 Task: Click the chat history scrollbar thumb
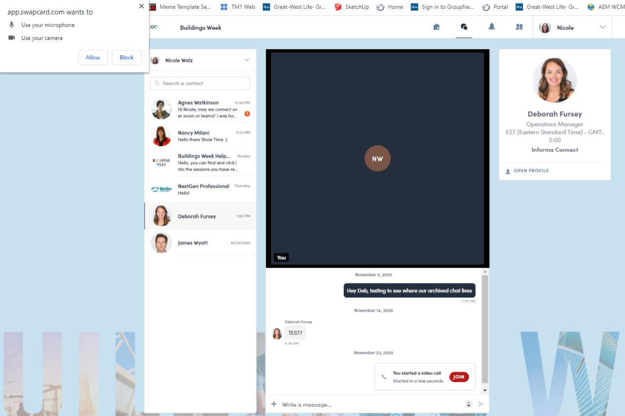click(485, 329)
